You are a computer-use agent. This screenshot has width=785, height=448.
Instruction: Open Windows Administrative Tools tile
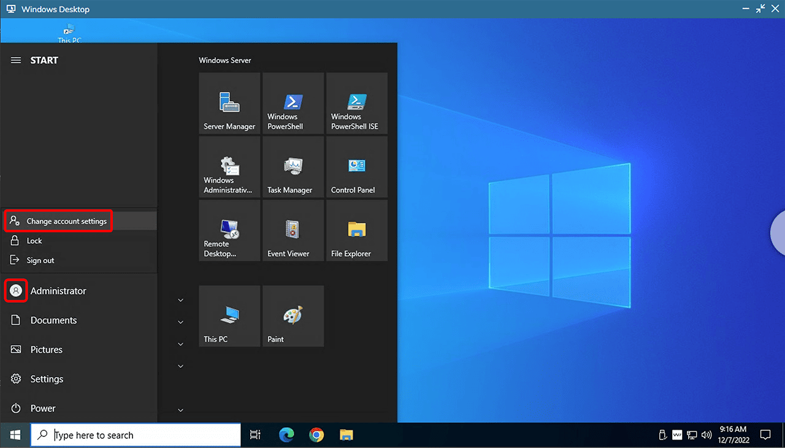click(x=229, y=167)
